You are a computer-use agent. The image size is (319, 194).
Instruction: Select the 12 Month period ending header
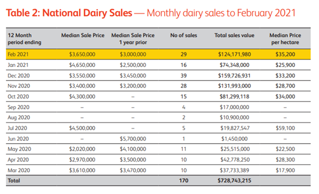tap(24, 39)
